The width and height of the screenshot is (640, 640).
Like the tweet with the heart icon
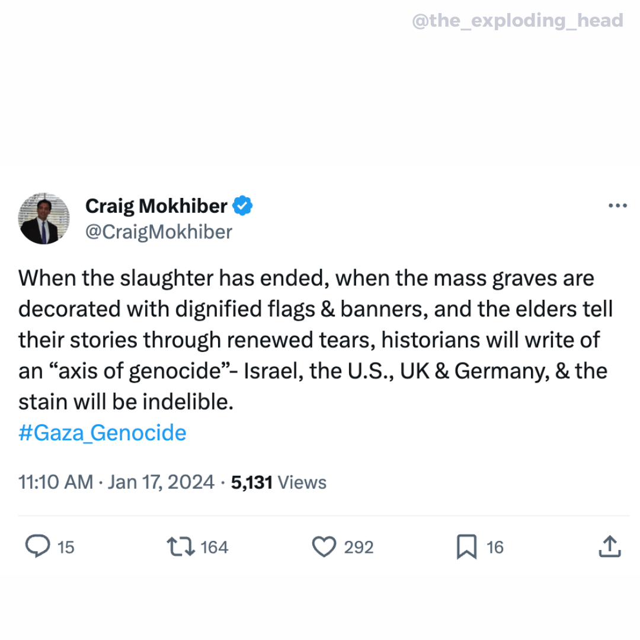(324, 546)
